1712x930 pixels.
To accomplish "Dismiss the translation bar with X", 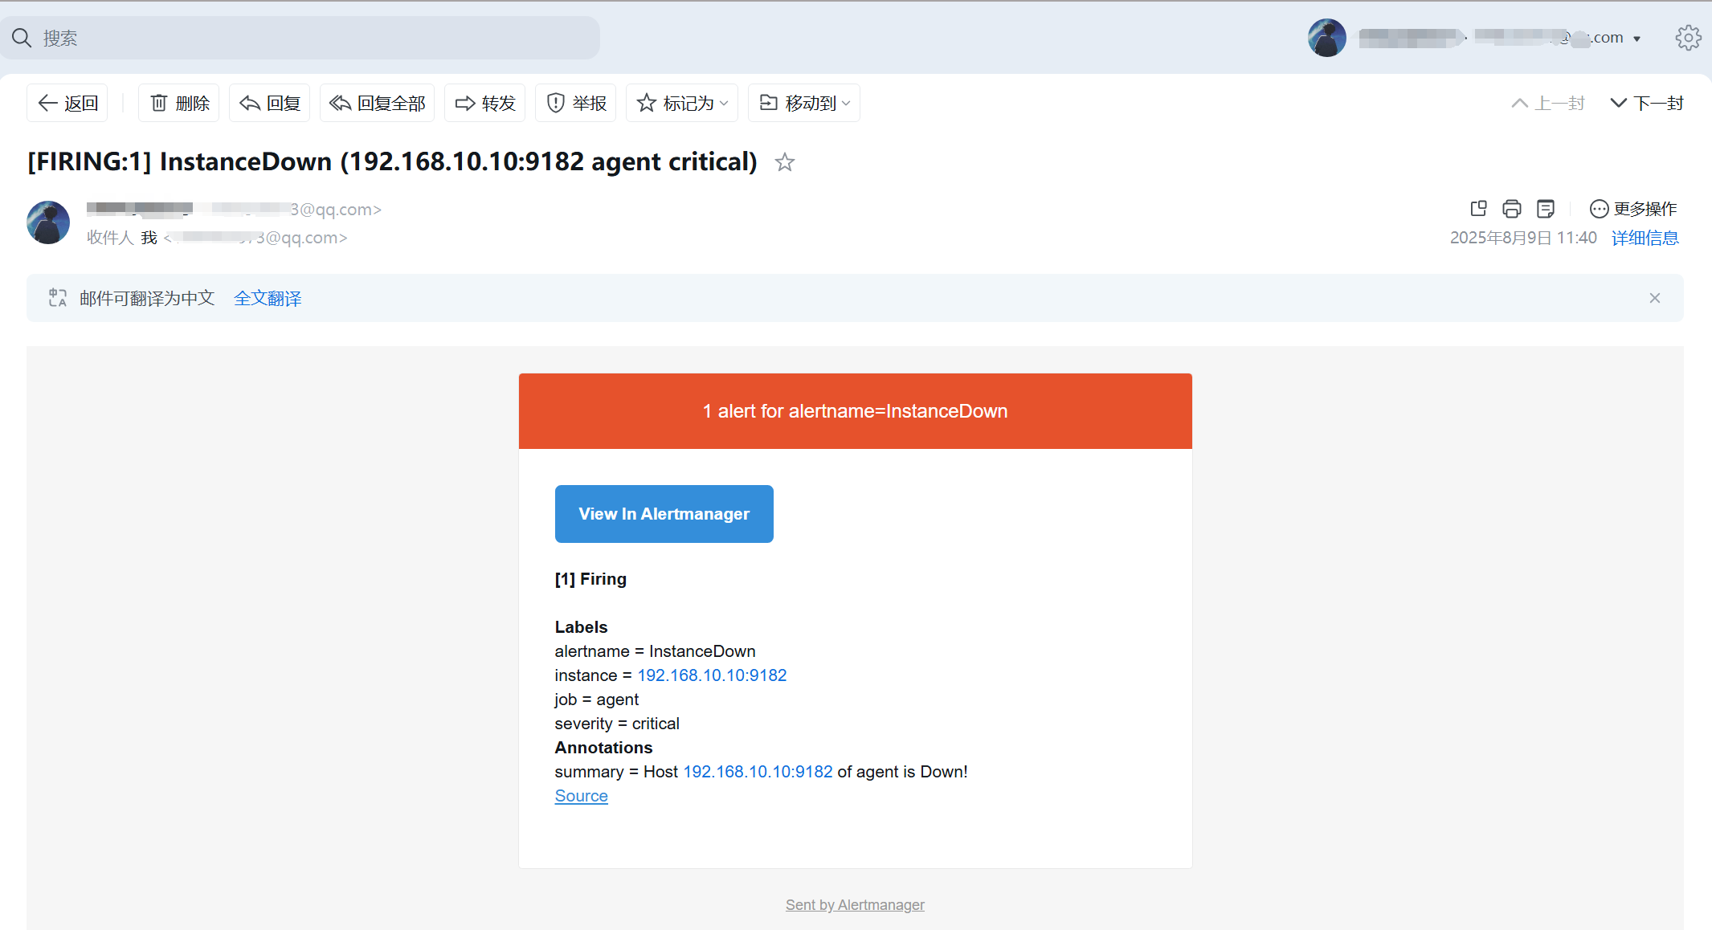I will click(1655, 298).
